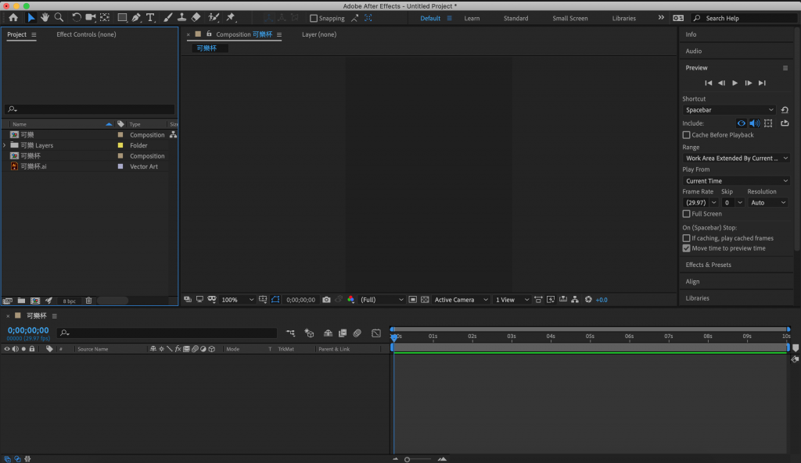This screenshot has width=801, height=463.
Task: Click the Interpret Footage icon in Project panel
Action: (8, 301)
